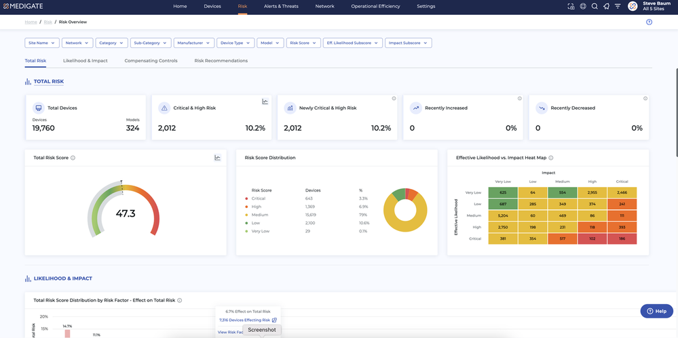Click the floating Help button
678x338 pixels.
click(656, 311)
